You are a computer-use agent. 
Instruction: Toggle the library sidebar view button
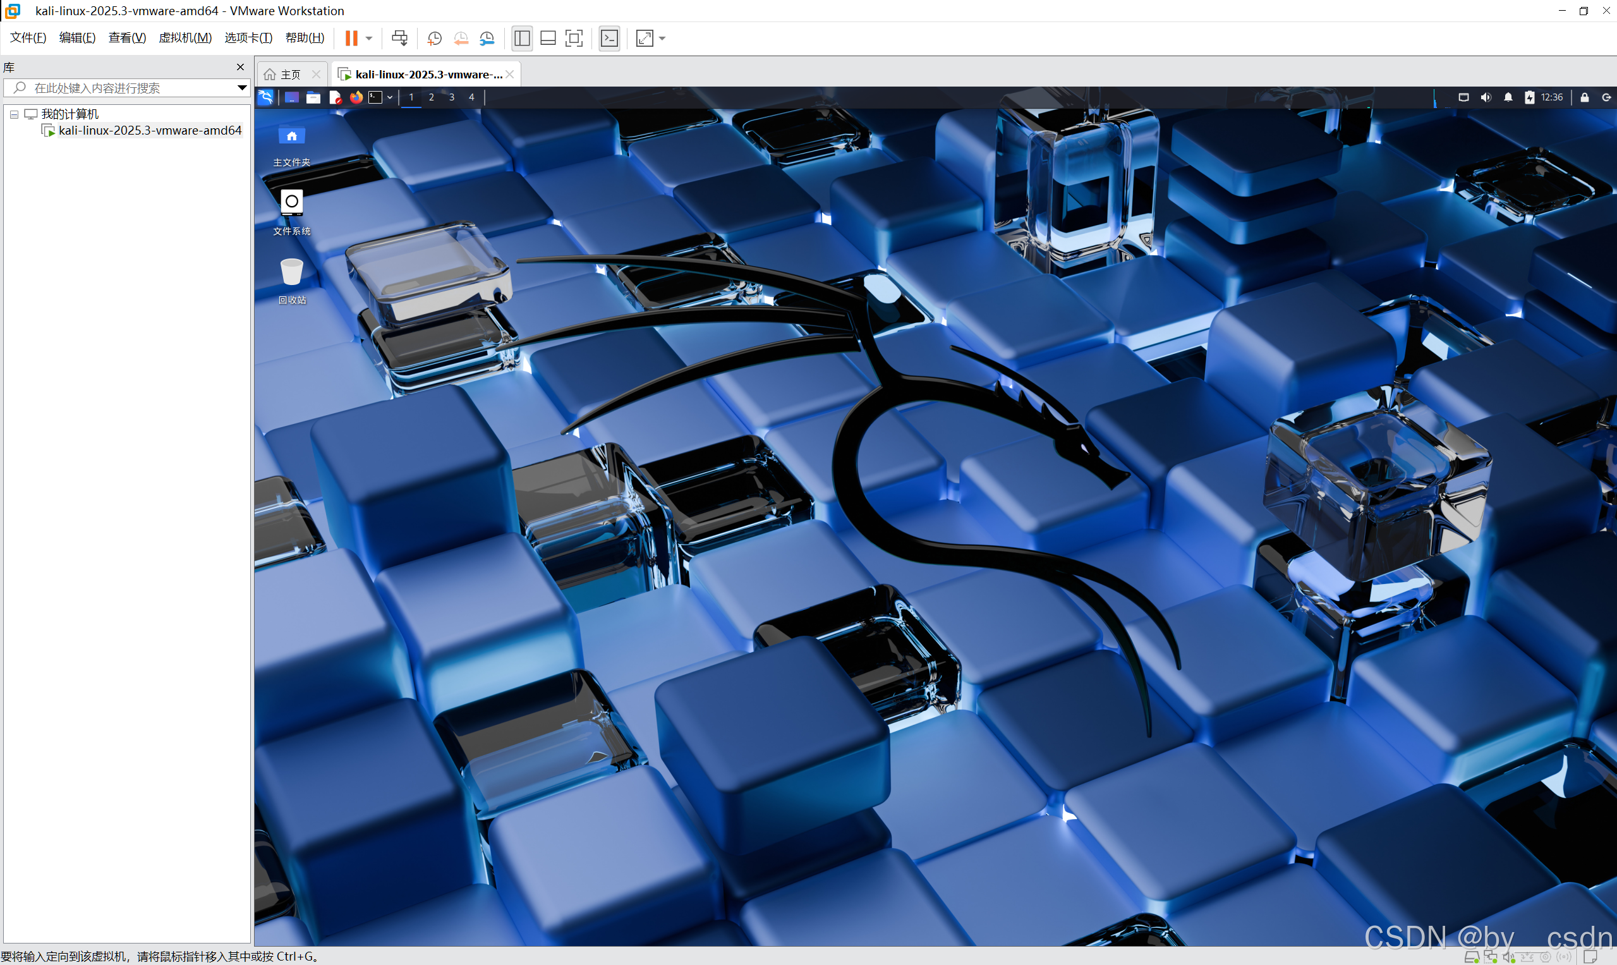[521, 39]
